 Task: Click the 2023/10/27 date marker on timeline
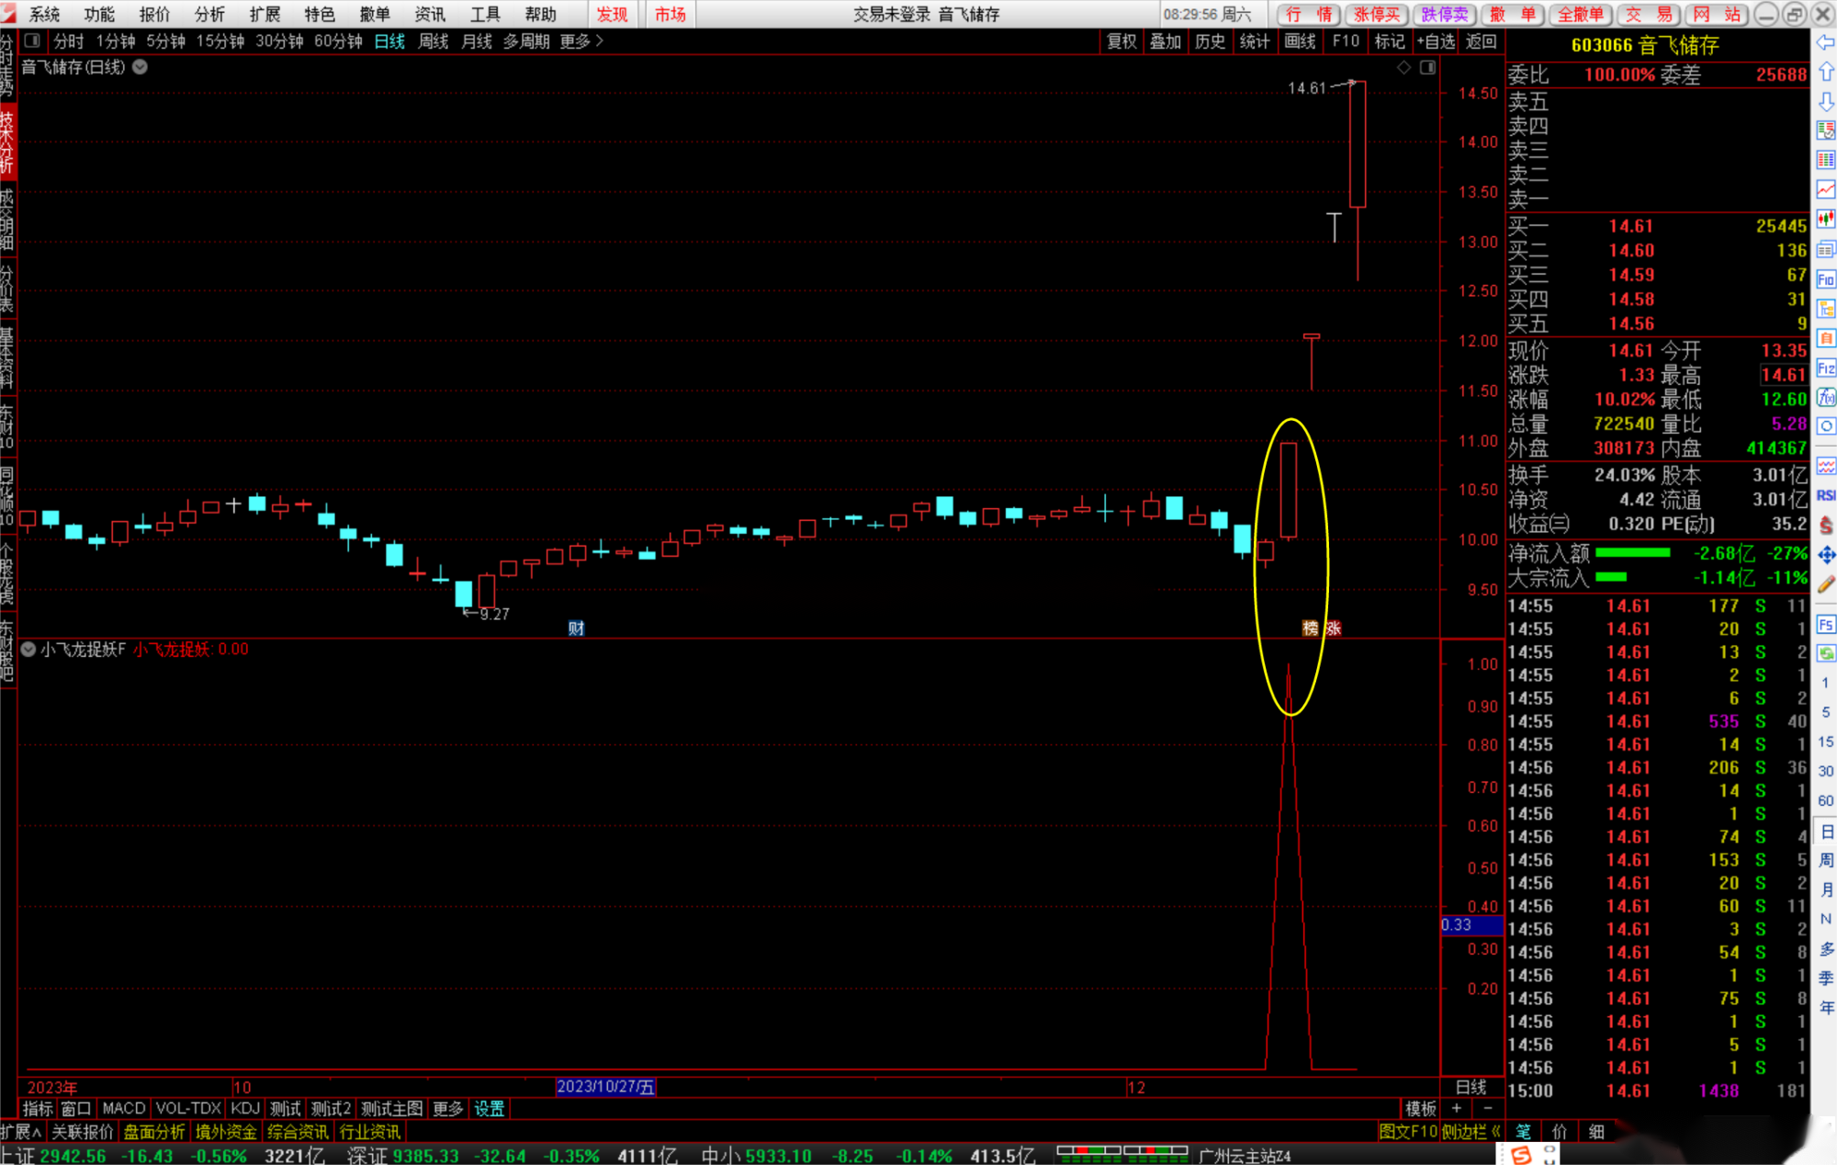[x=605, y=1087]
